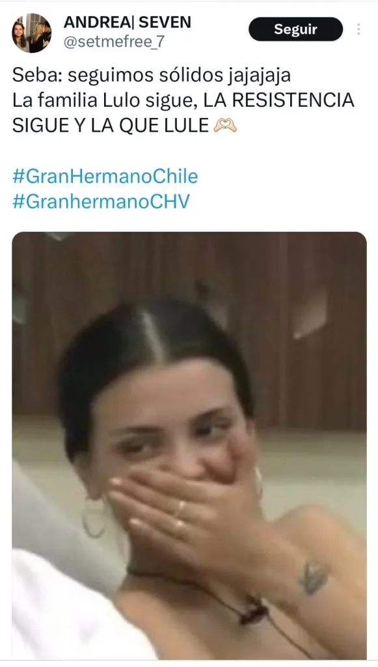Screen dimensions: 378x667
Task: Open the ANDREA| SEVEN profile avatar
Action: point(32,33)
